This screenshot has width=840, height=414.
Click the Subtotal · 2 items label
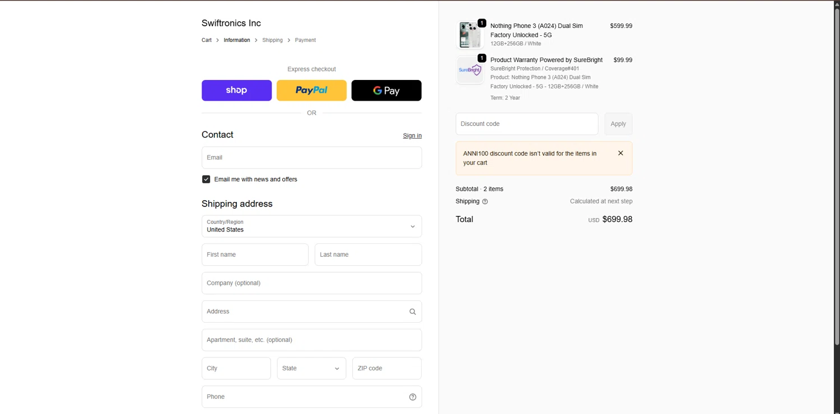[479, 189]
